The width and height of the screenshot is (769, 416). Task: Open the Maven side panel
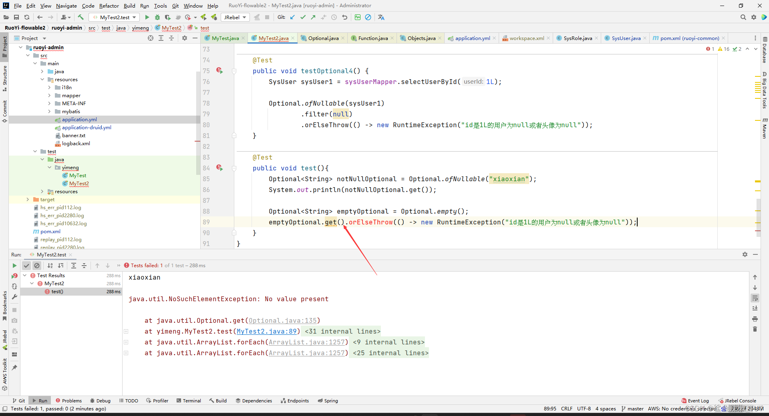point(765,128)
